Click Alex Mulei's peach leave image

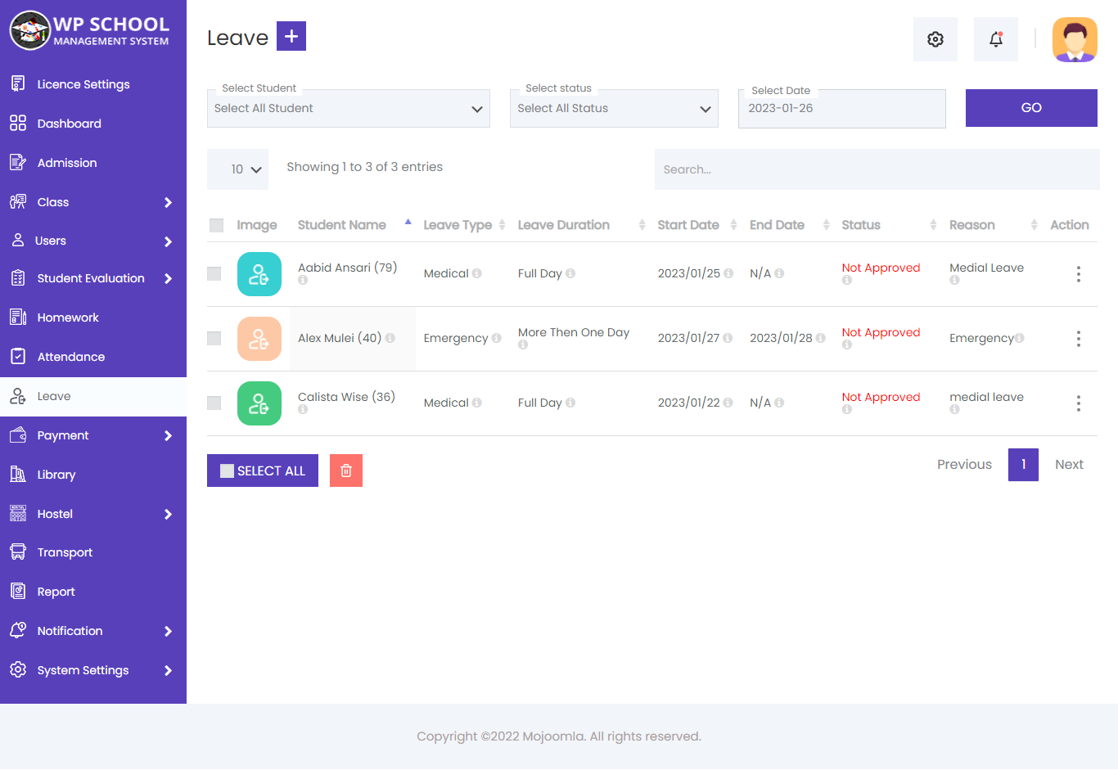[259, 339]
